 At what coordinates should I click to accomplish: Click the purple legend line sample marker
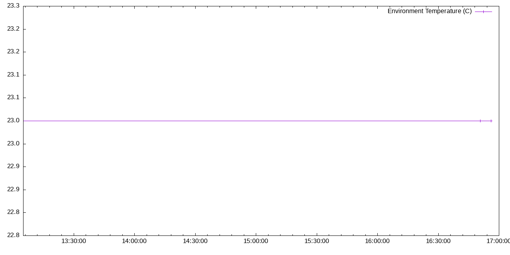pyautogui.click(x=483, y=11)
